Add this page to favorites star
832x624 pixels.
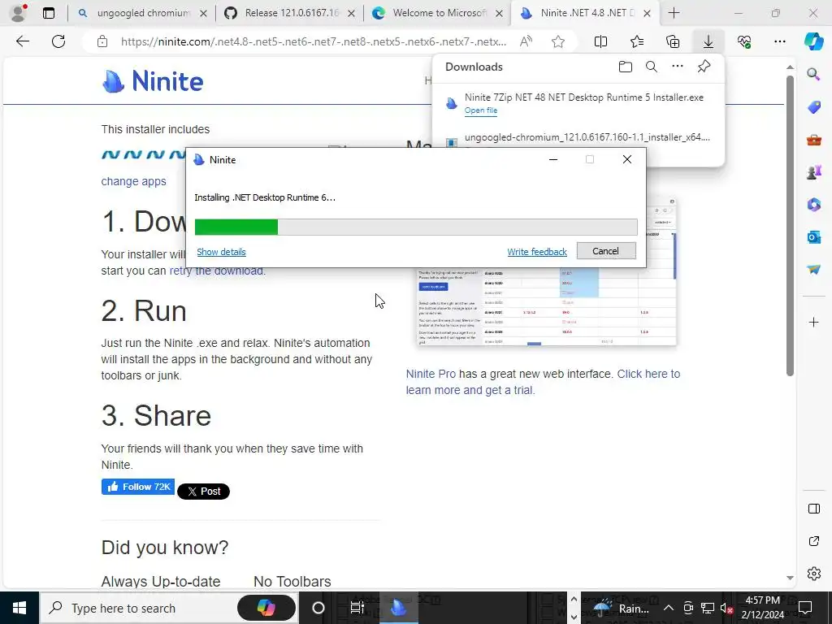point(558,41)
